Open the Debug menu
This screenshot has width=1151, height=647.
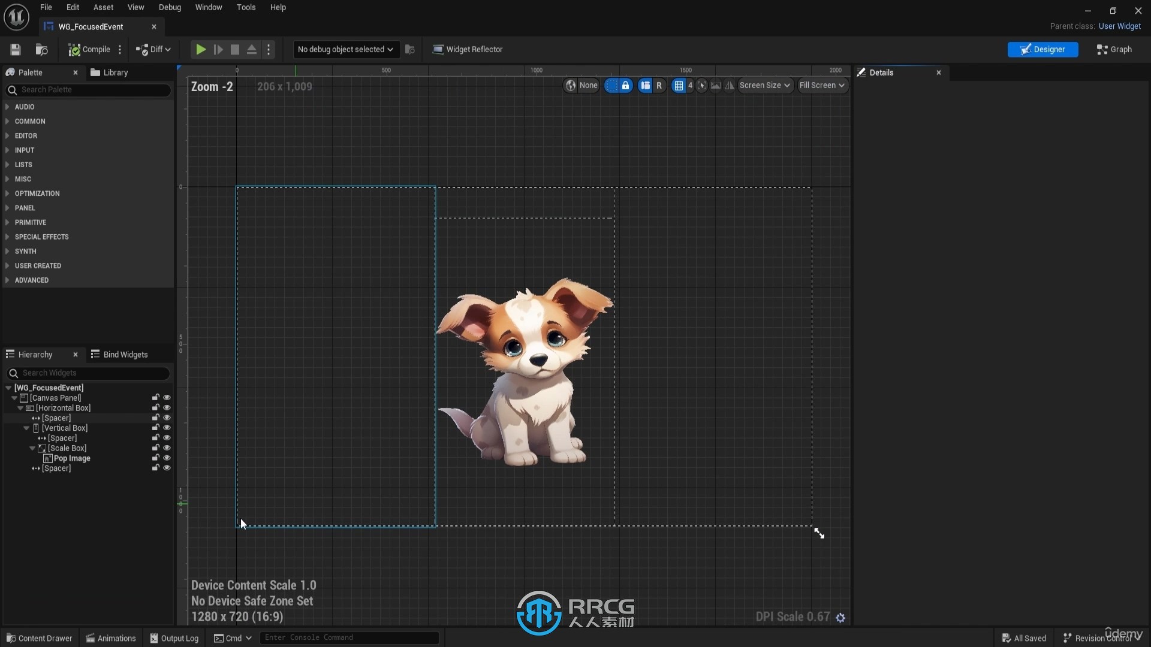pyautogui.click(x=170, y=7)
